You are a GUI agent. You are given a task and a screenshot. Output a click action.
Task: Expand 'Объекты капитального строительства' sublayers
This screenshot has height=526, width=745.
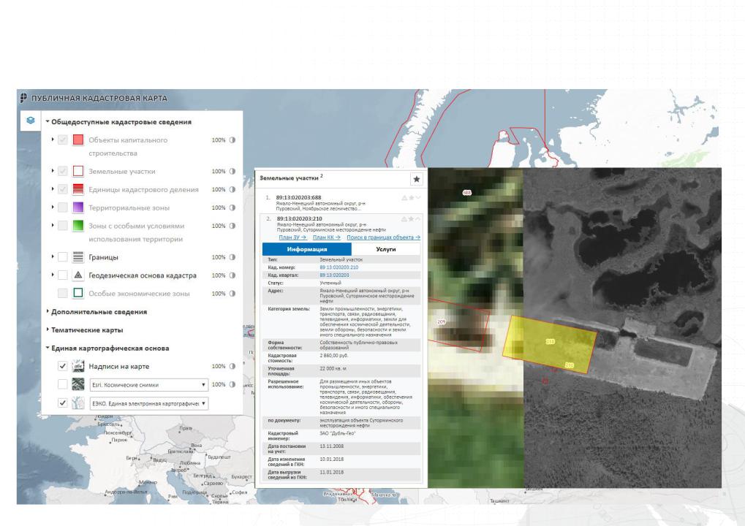53,140
